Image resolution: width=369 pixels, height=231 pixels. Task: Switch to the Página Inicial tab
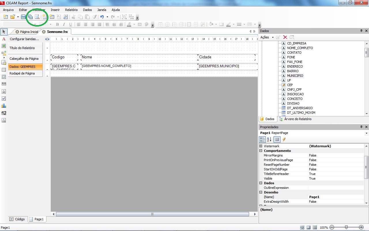[27, 32]
